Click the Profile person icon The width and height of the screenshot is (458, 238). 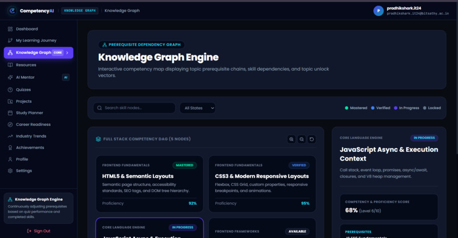[10, 159]
